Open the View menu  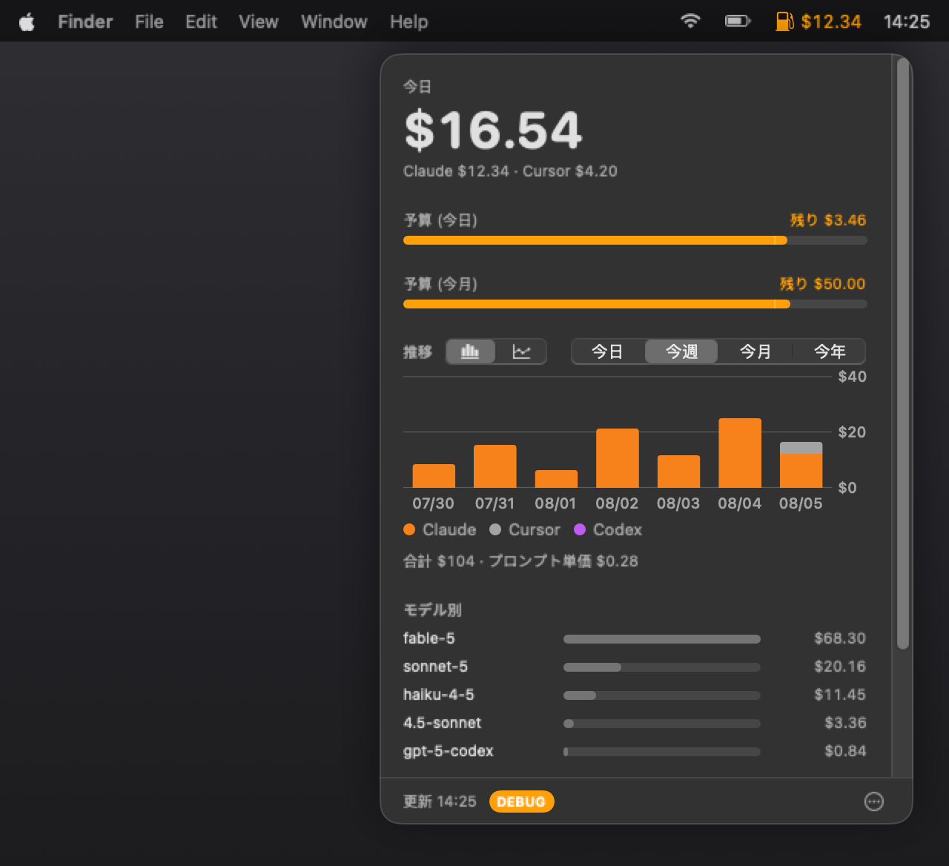pyautogui.click(x=258, y=22)
